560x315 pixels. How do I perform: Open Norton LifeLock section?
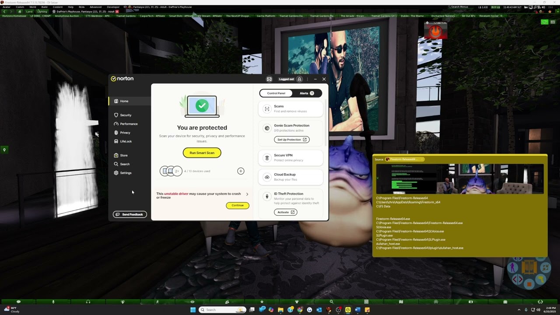tap(122, 141)
